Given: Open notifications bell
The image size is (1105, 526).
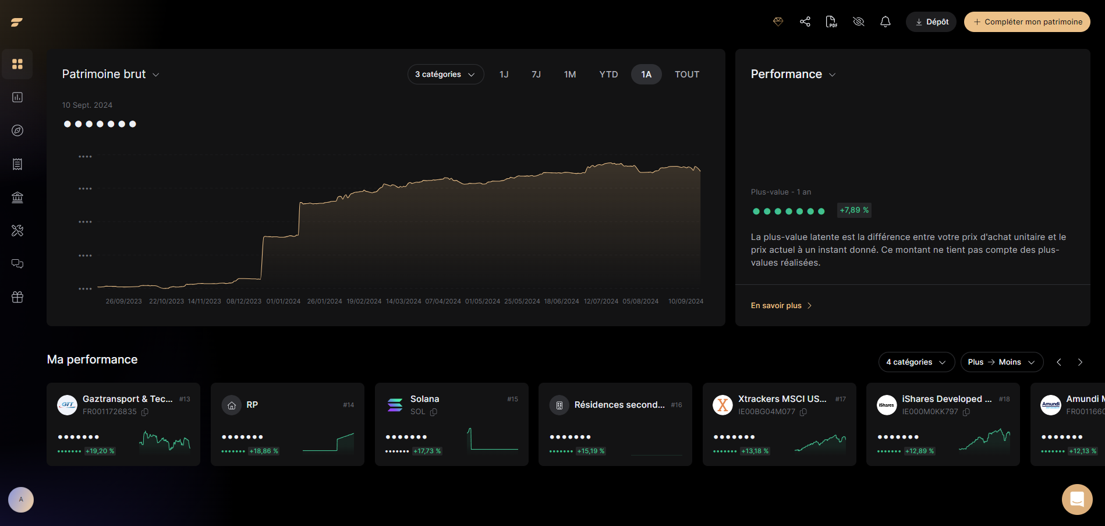Looking at the screenshot, I should coord(886,22).
